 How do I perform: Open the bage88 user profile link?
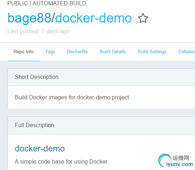tap(29, 18)
